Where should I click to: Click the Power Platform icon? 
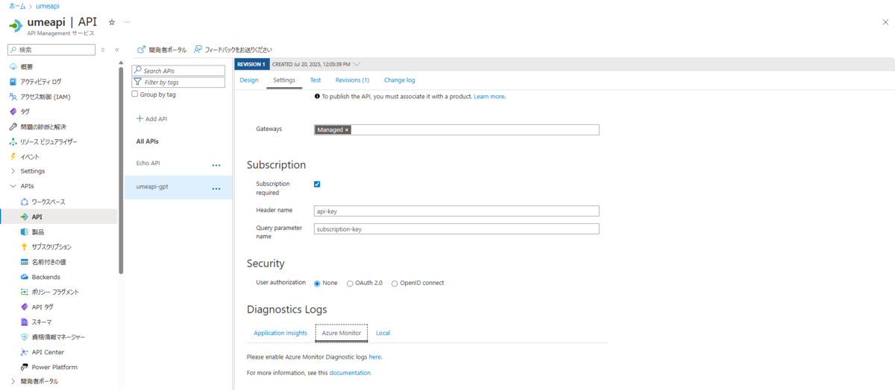point(25,367)
